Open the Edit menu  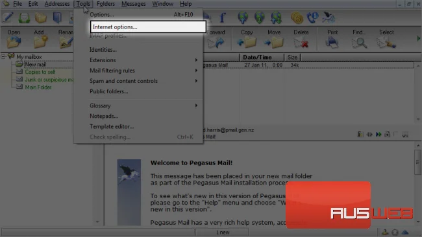33,4
